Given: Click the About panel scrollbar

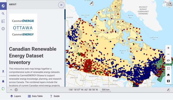Looking at the screenshot, I should pyautogui.click(x=65, y=14).
